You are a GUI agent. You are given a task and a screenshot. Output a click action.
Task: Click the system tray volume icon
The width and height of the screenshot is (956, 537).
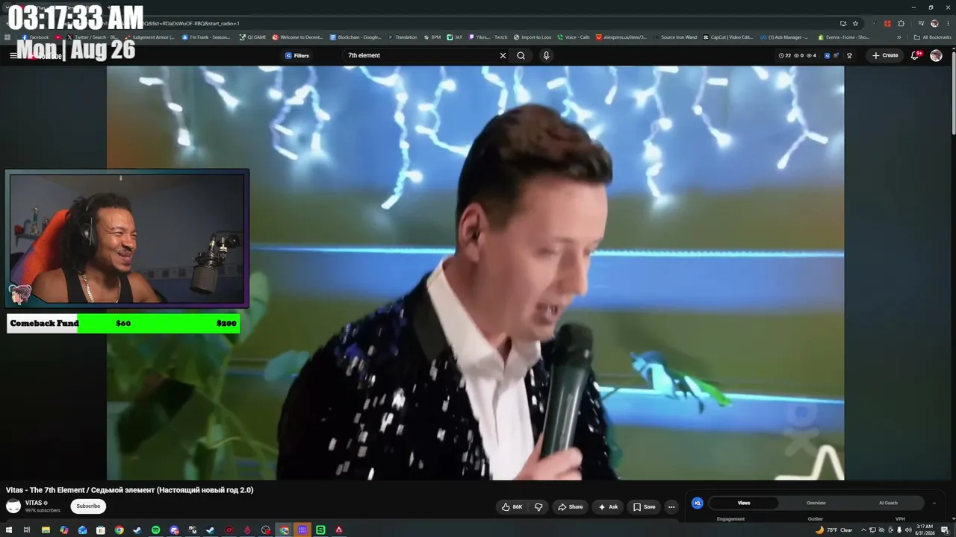907,530
